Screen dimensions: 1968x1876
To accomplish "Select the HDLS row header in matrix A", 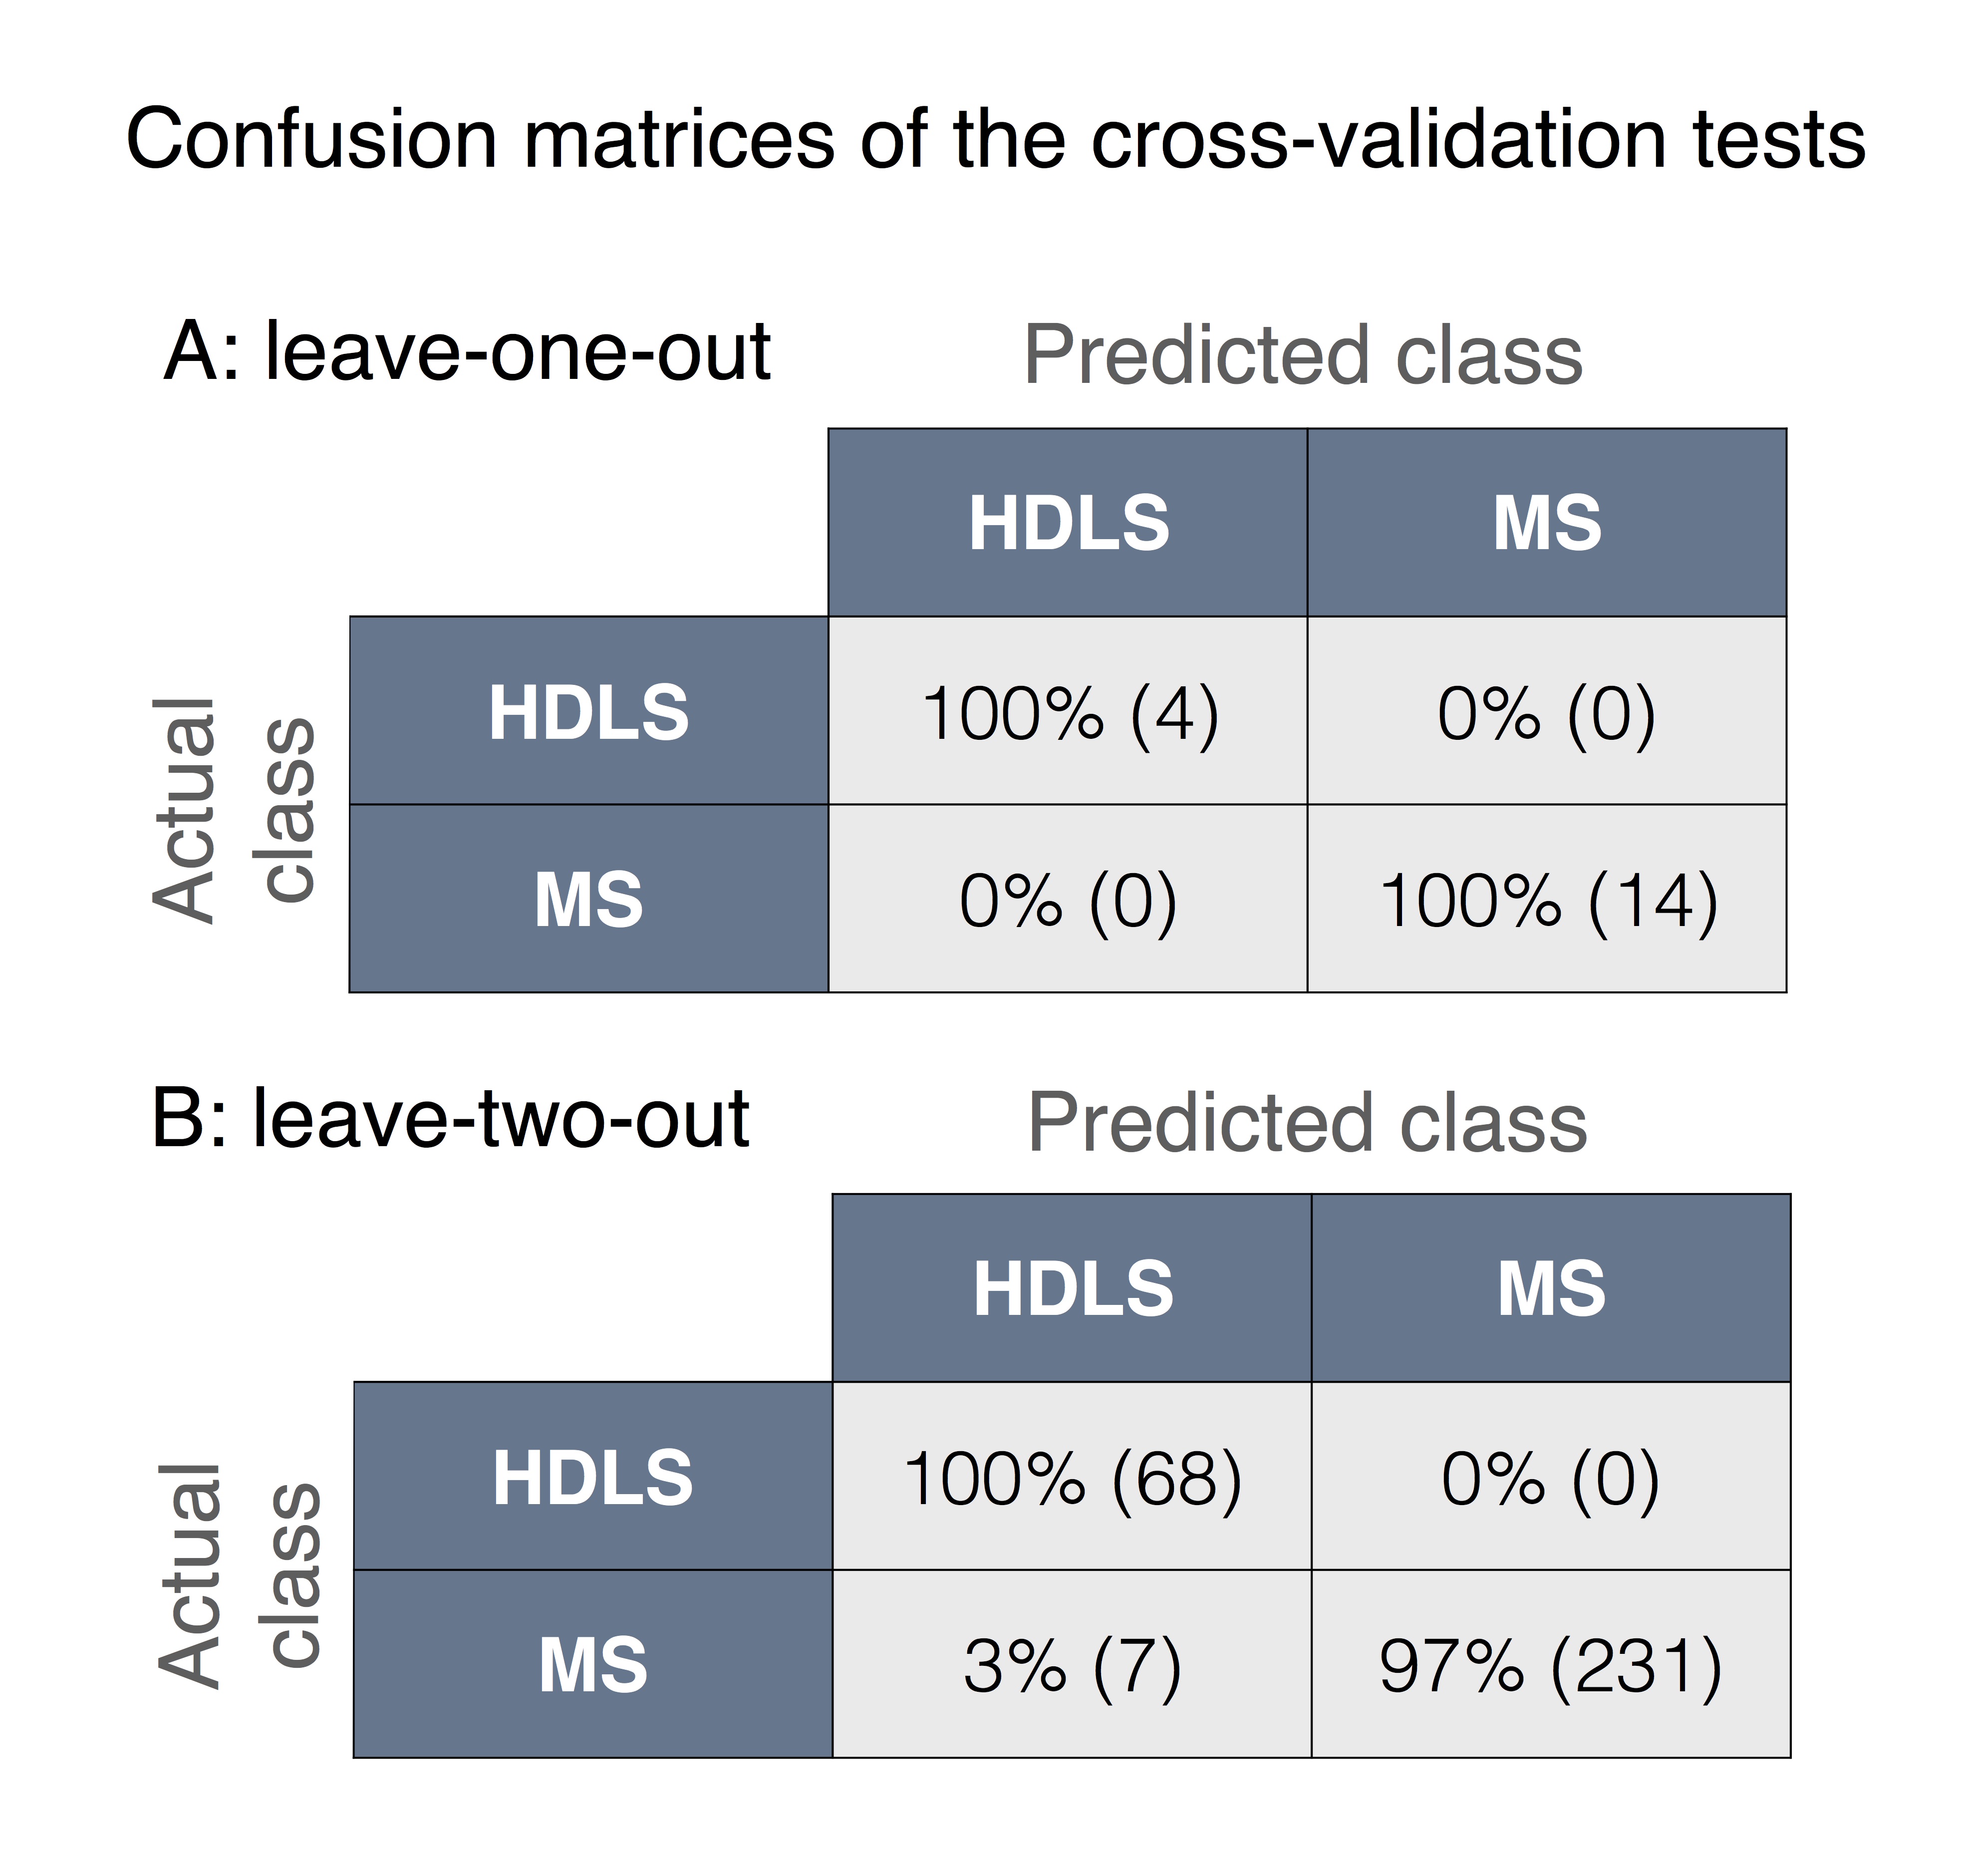I will point(589,712).
